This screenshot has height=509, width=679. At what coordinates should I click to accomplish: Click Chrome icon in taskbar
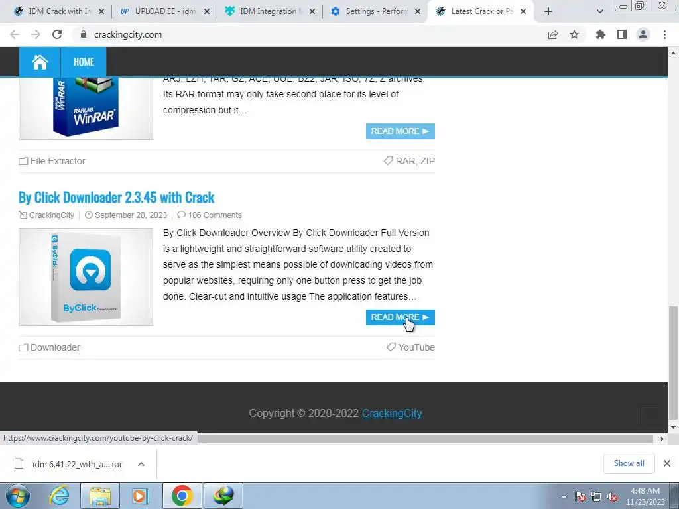click(x=182, y=496)
